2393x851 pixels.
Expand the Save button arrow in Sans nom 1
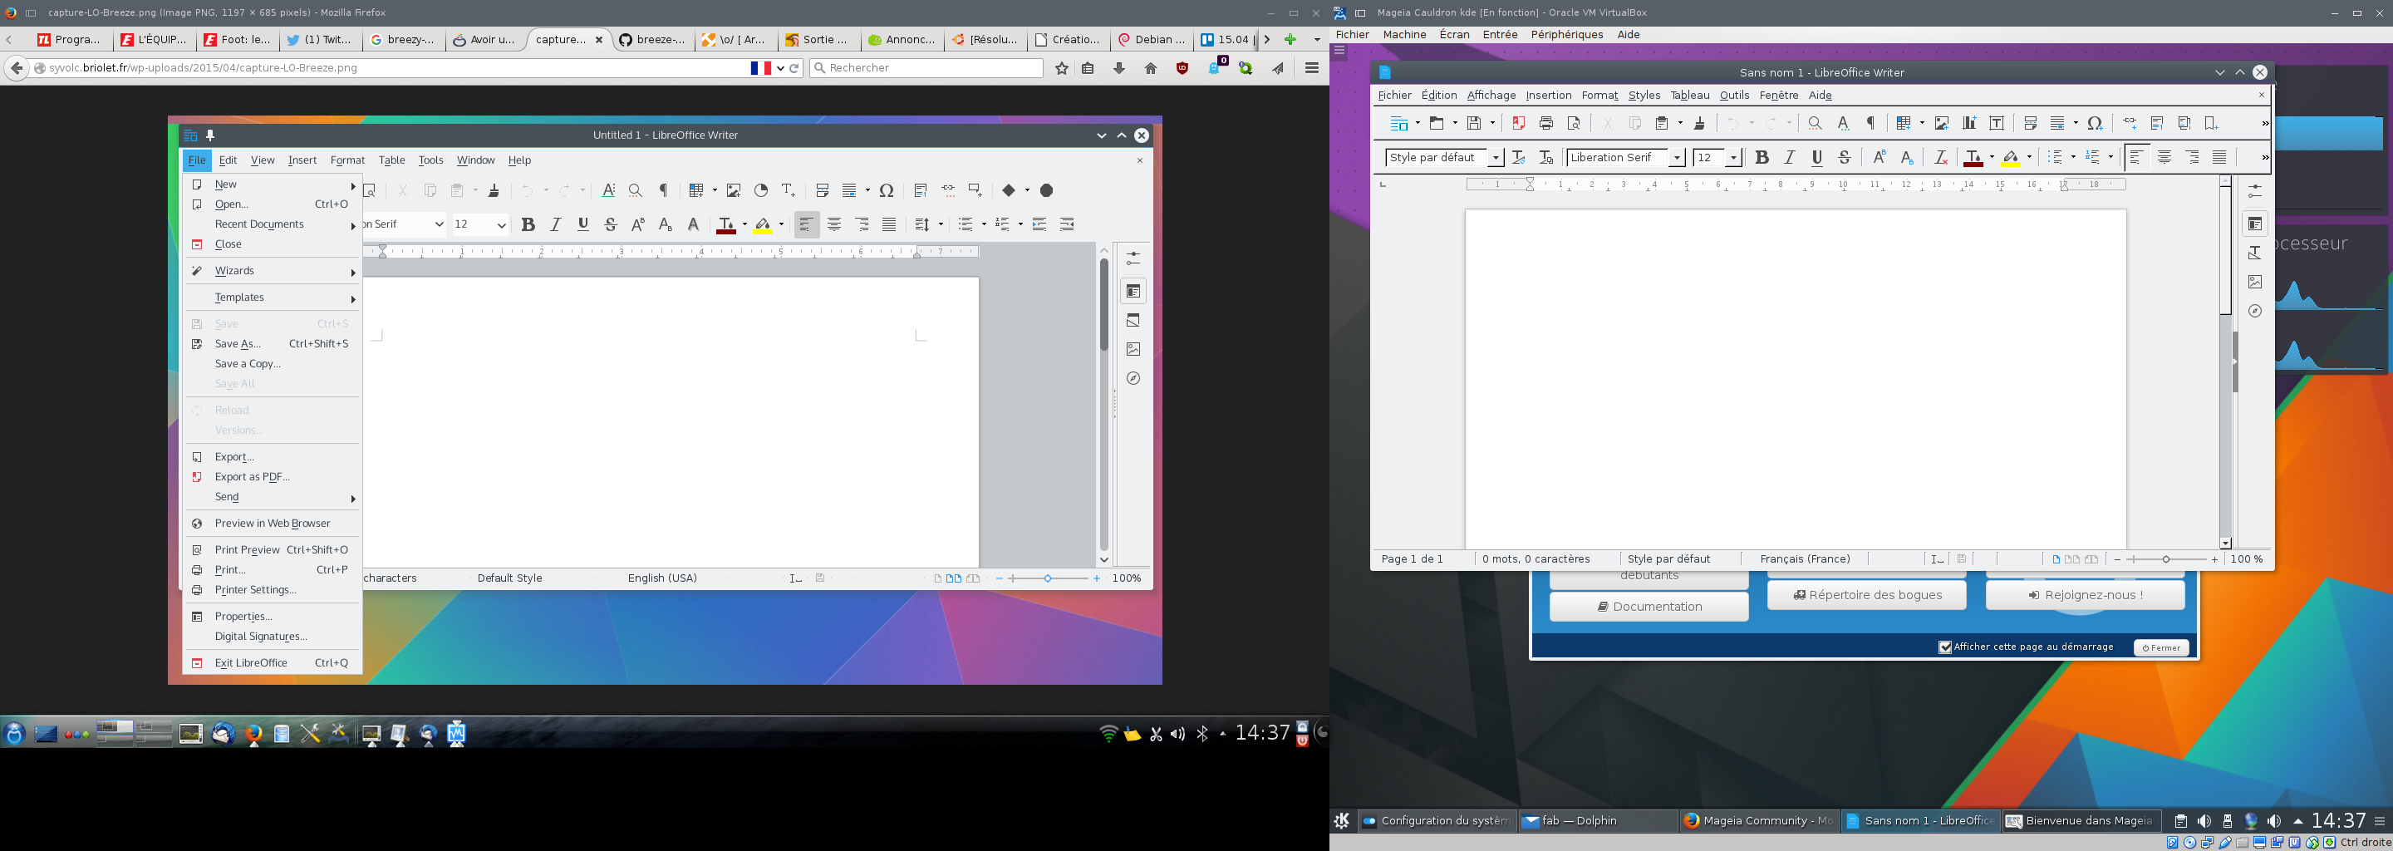1493,124
